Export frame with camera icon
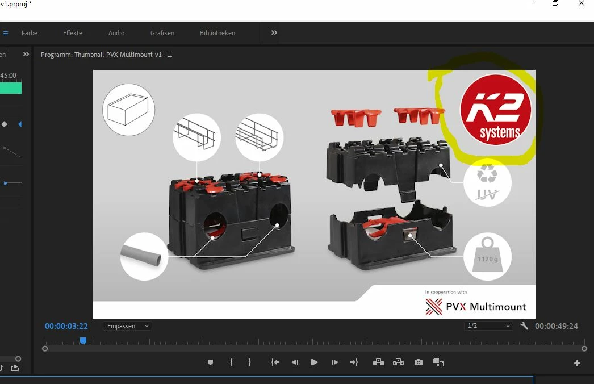This screenshot has height=384, width=594. 418,362
